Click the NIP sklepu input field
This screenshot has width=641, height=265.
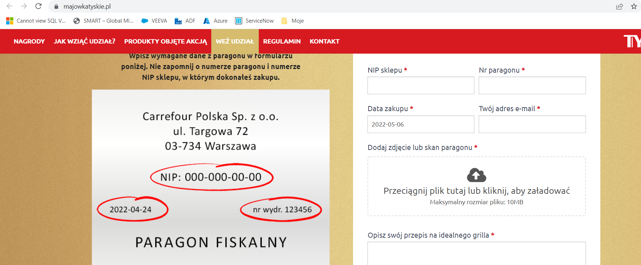(x=420, y=86)
